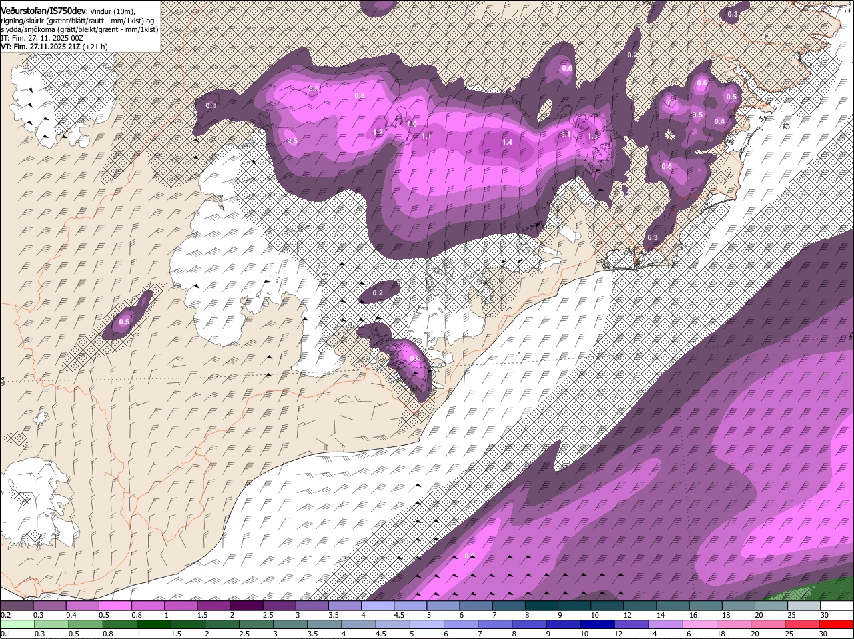
Task: Pick the white swatch after 30 in upper scale
Action: (837, 606)
